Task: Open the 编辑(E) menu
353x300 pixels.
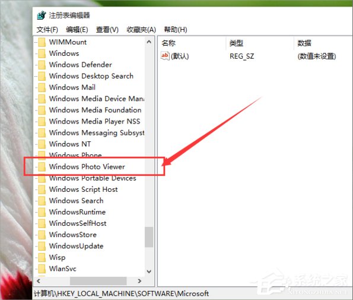Action: point(77,30)
